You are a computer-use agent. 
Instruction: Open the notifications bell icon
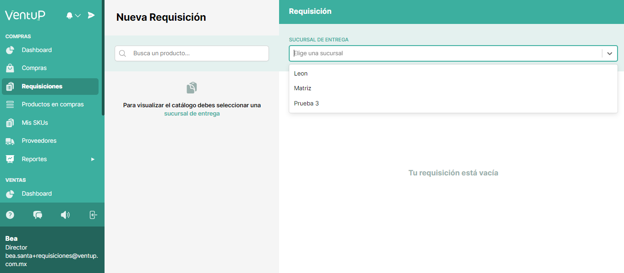pos(69,15)
